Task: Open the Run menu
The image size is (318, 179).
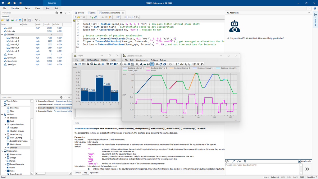Action: coord(47,8)
